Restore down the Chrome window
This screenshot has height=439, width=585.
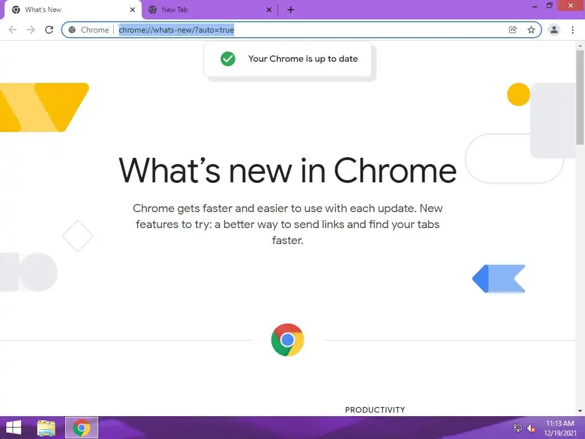point(549,6)
